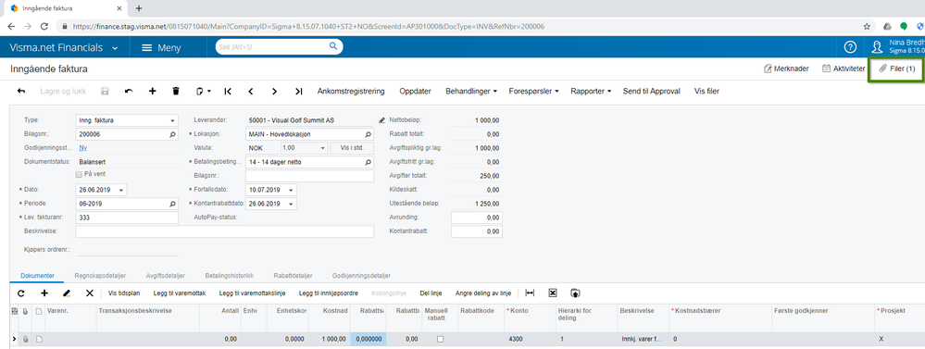Jump to the first record icon

(x=228, y=92)
